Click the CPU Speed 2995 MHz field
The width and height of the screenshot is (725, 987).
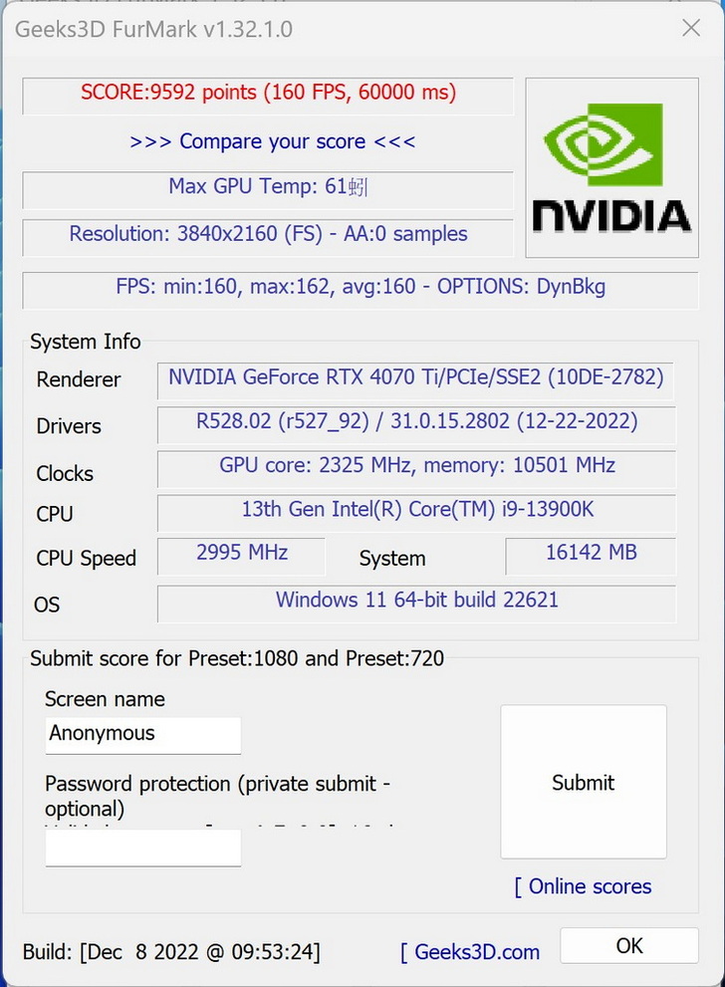tap(242, 554)
